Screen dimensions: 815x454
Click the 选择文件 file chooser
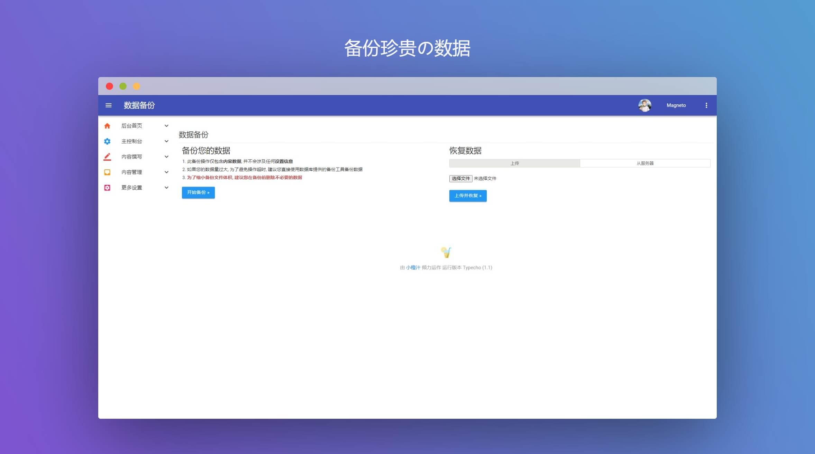(460, 179)
